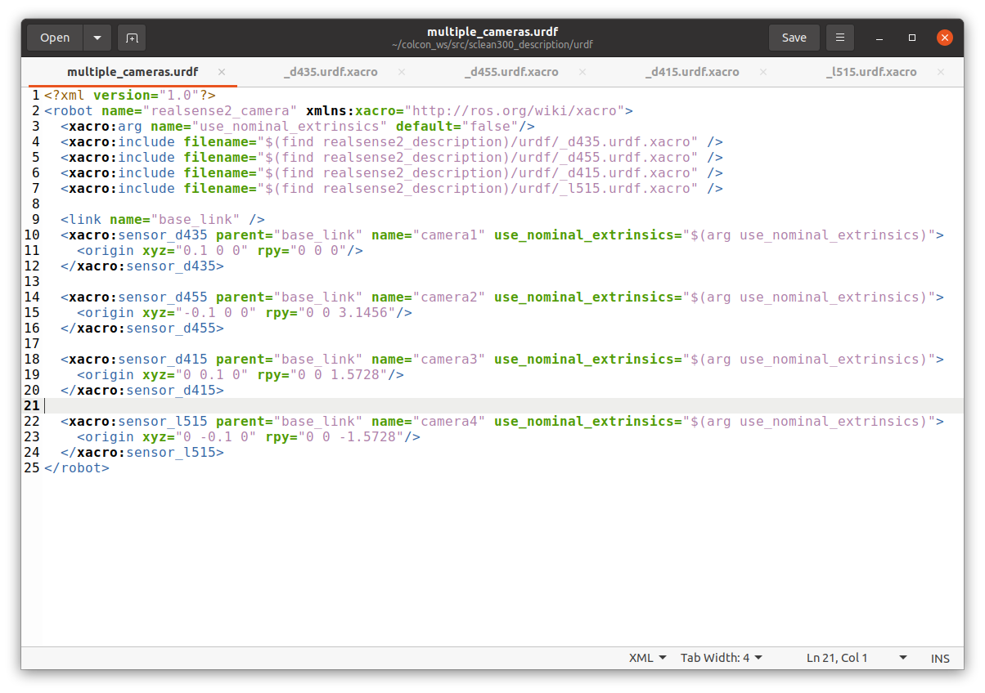Close the gedit window

pyautogui.click(x=944, y=38)
